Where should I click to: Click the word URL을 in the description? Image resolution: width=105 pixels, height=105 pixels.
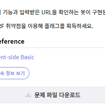click(x=49, y=12)
